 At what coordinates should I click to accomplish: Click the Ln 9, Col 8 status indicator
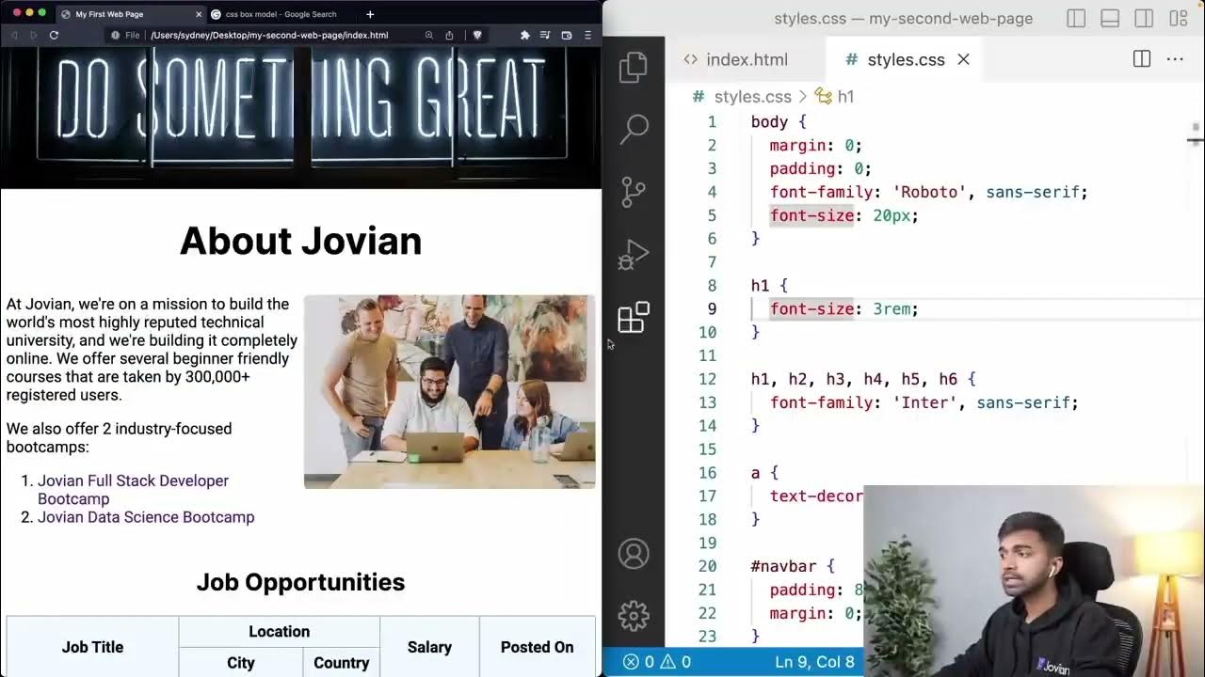click(x=814, y=662)
